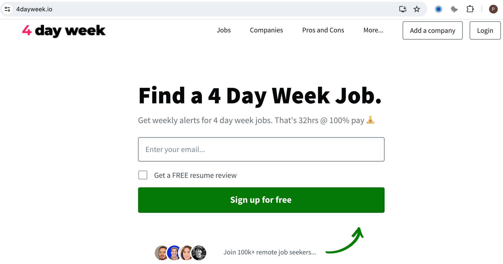The image size is (503, 264).
Task: Expand the More... navigation menu
Action: click(373, 30)
